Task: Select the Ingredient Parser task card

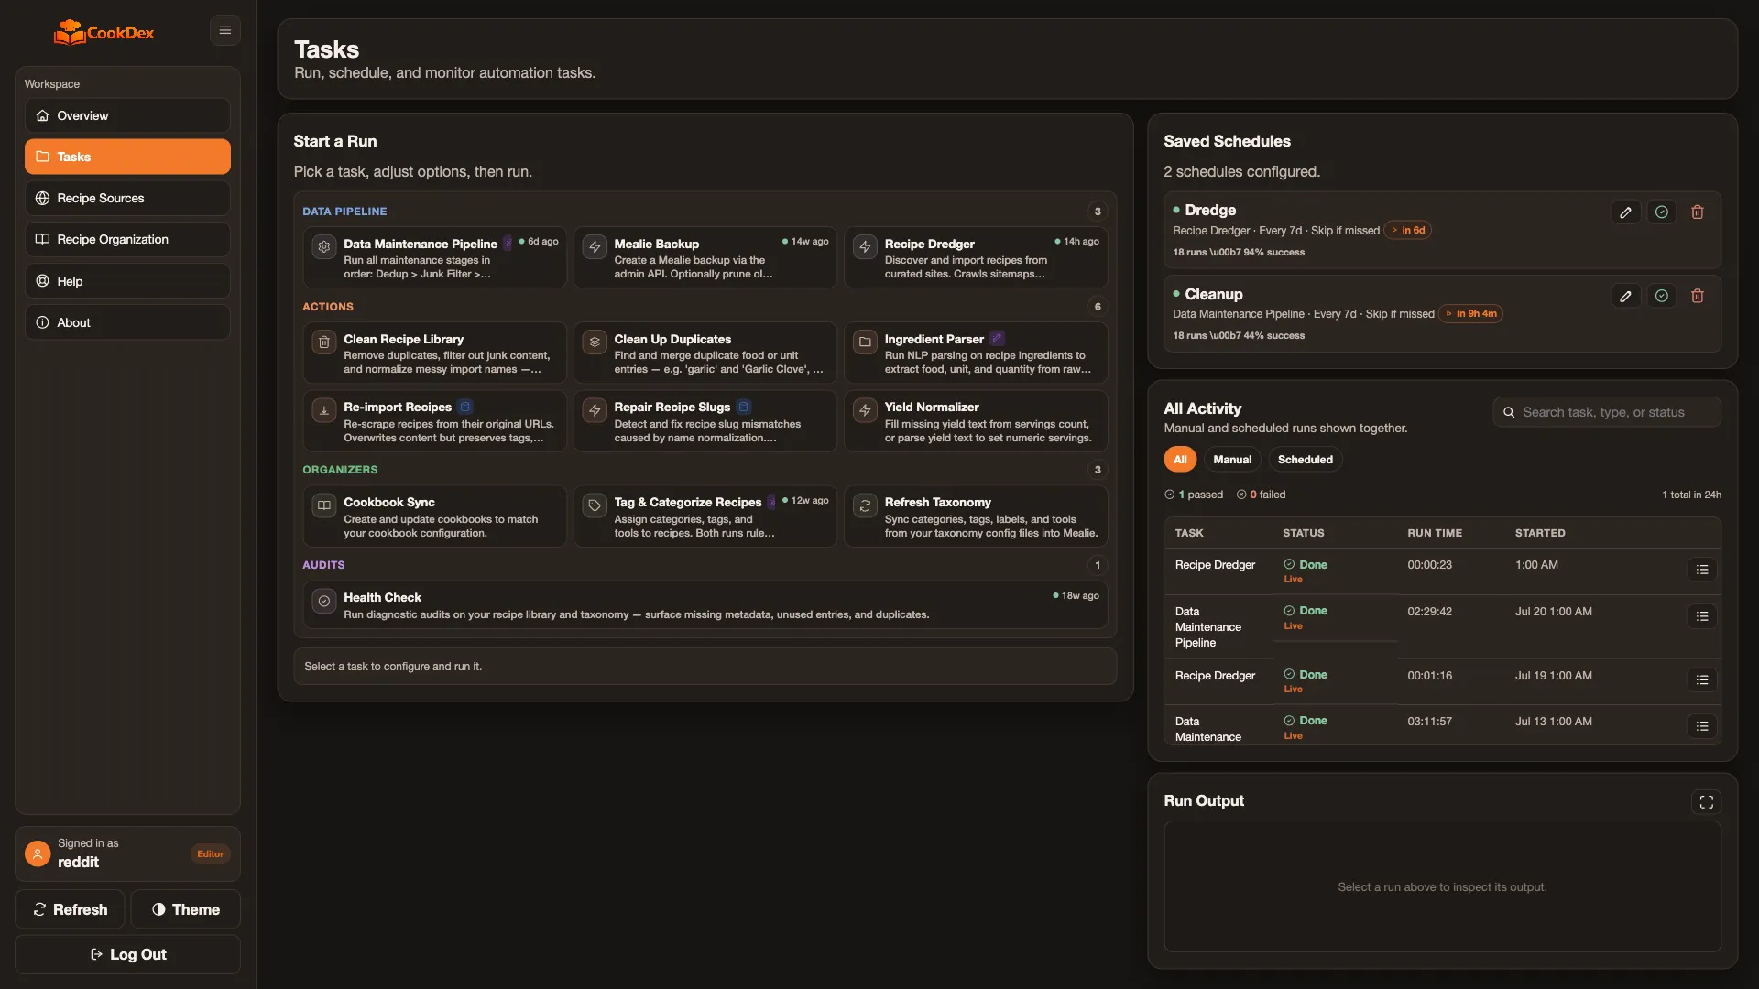Action: tap(976, 353)
